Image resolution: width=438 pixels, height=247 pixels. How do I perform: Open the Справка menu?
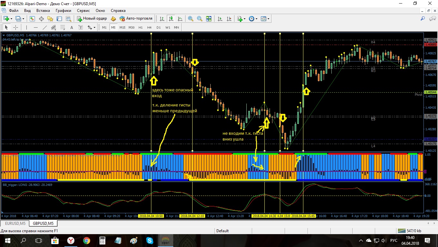point(118,11)
